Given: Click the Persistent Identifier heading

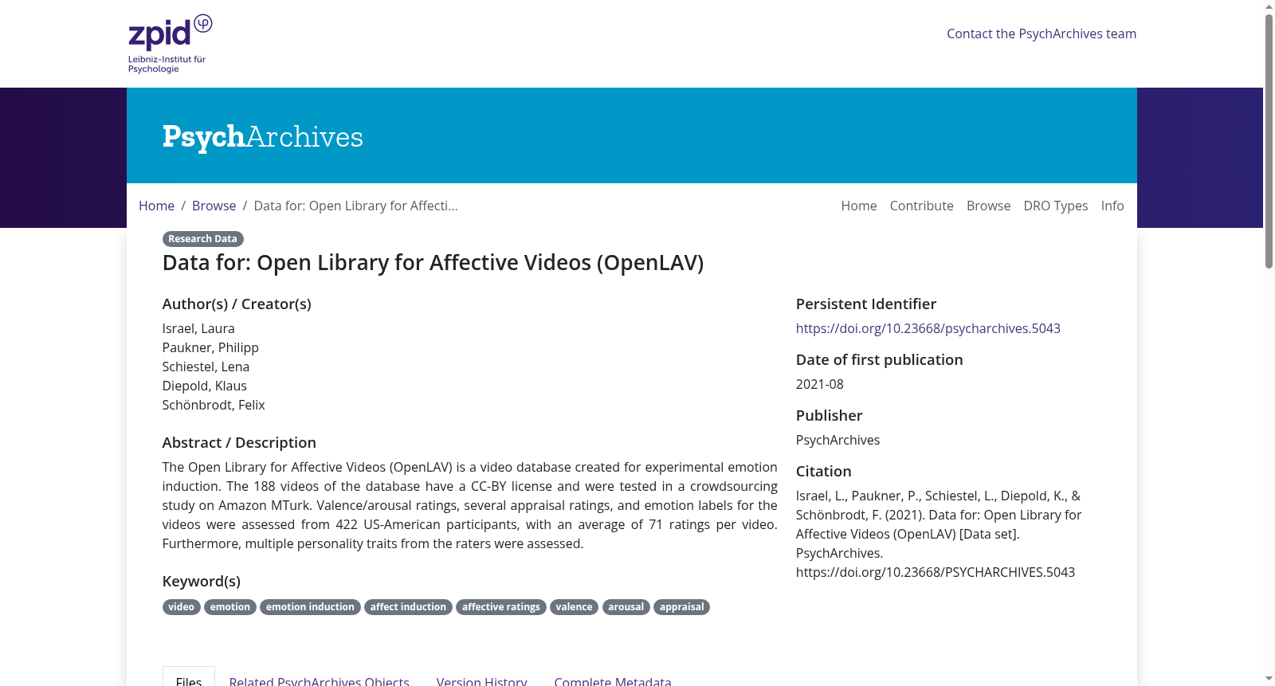Looking at the screenshot, I should coord(866,304).
